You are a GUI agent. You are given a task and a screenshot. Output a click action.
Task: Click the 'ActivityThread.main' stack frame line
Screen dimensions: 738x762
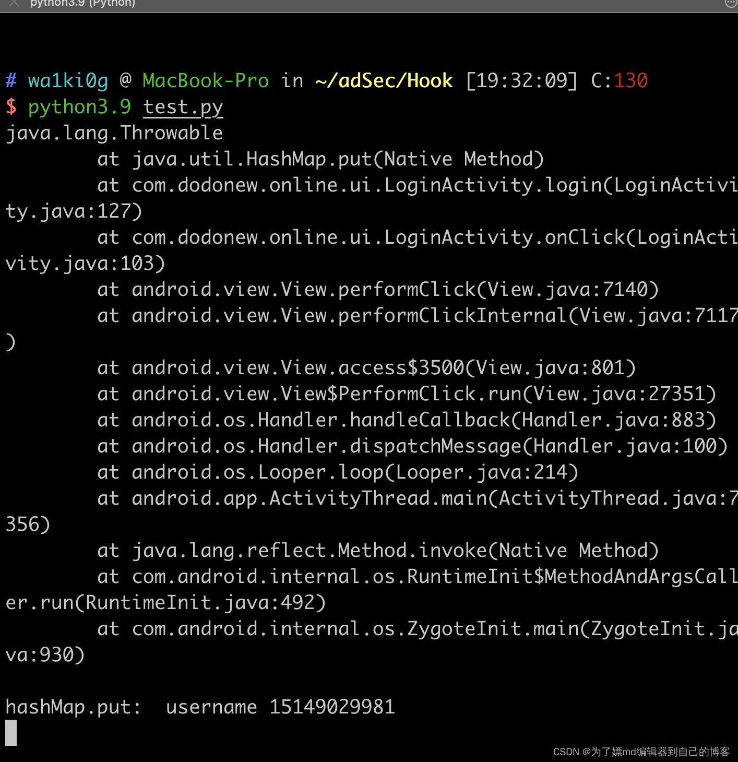coord(418,498)
